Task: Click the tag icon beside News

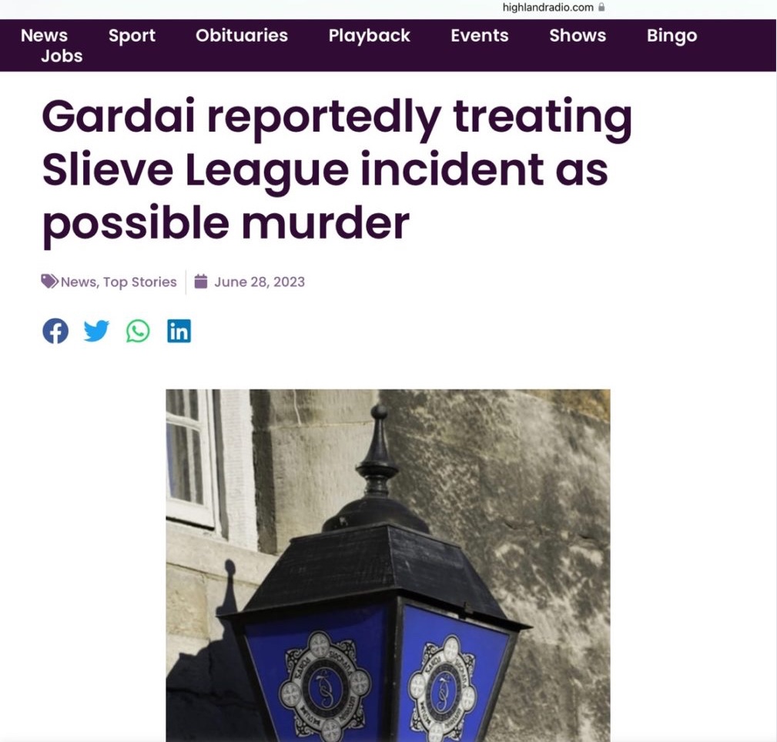Action: [49, 282]
